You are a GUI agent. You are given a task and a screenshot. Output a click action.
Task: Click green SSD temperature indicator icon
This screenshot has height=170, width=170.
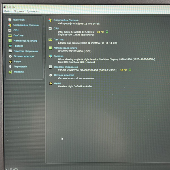[130, 70]
